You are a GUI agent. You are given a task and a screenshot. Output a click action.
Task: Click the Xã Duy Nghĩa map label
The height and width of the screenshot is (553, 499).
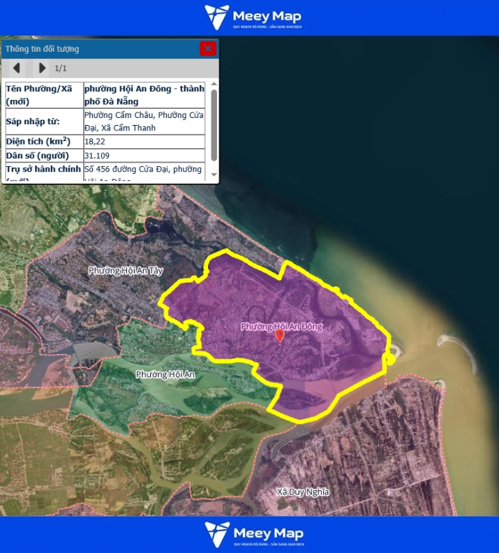pos(302,492)
